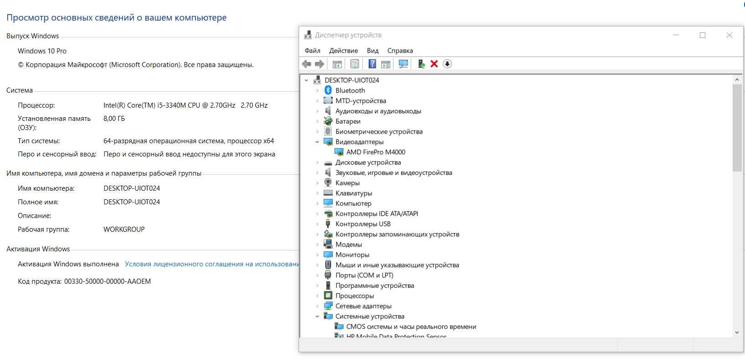
Task: Select the Bluetooth label in device tree
Action: pyautogui.click(x=350, y=90)
